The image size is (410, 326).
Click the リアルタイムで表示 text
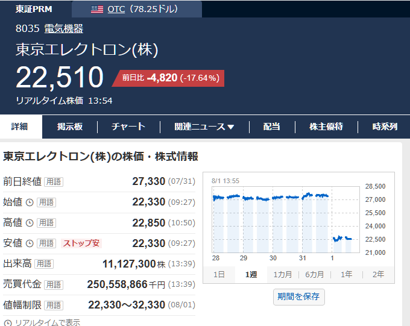pyautogui.click(x=47, y=322)
